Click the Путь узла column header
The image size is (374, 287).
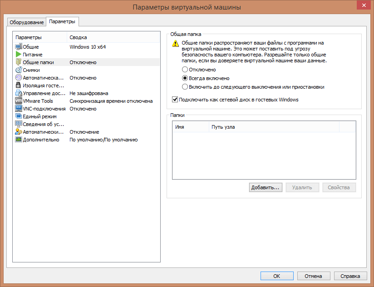(x=274, y=127)
